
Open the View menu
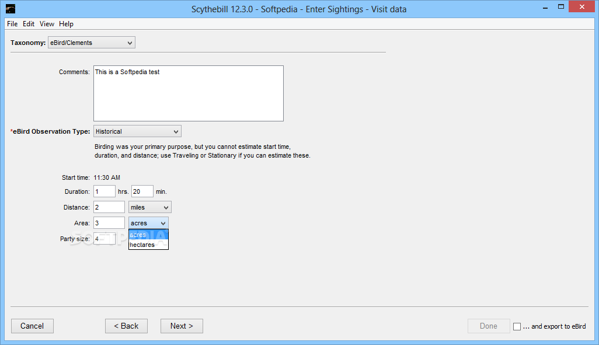(x=47, y=24)
